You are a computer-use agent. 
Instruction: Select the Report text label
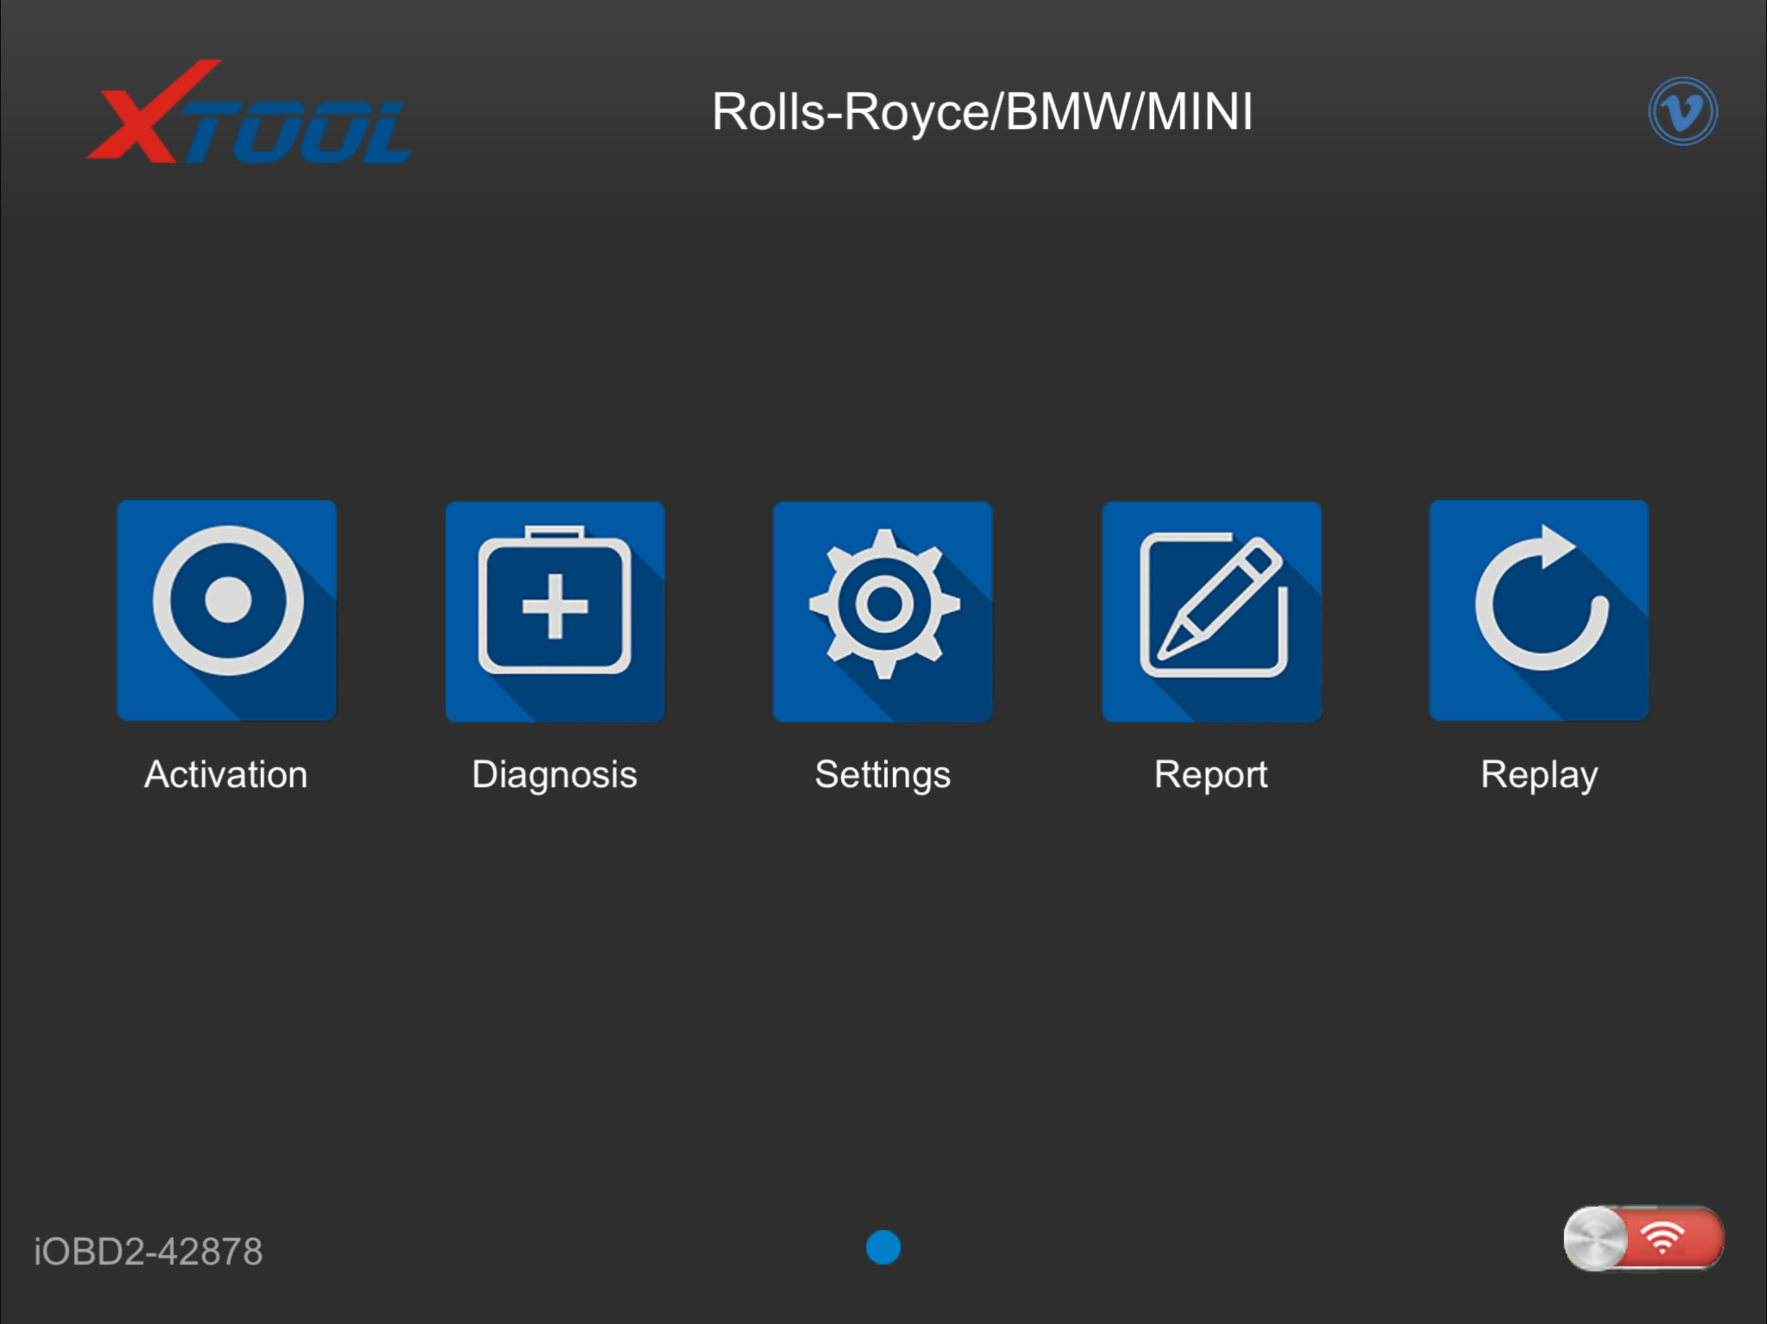1210,774
